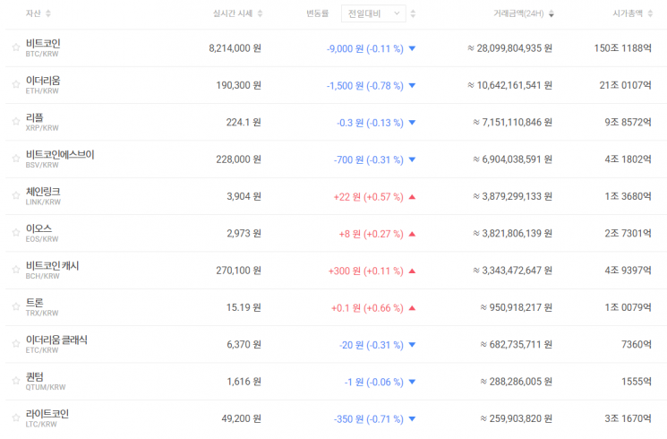Click volume ≈ 28,099,804,935 원
Image resolution: width=667 pixels, height=439 pixels.
pyautogui.click(x=509, y=48)
